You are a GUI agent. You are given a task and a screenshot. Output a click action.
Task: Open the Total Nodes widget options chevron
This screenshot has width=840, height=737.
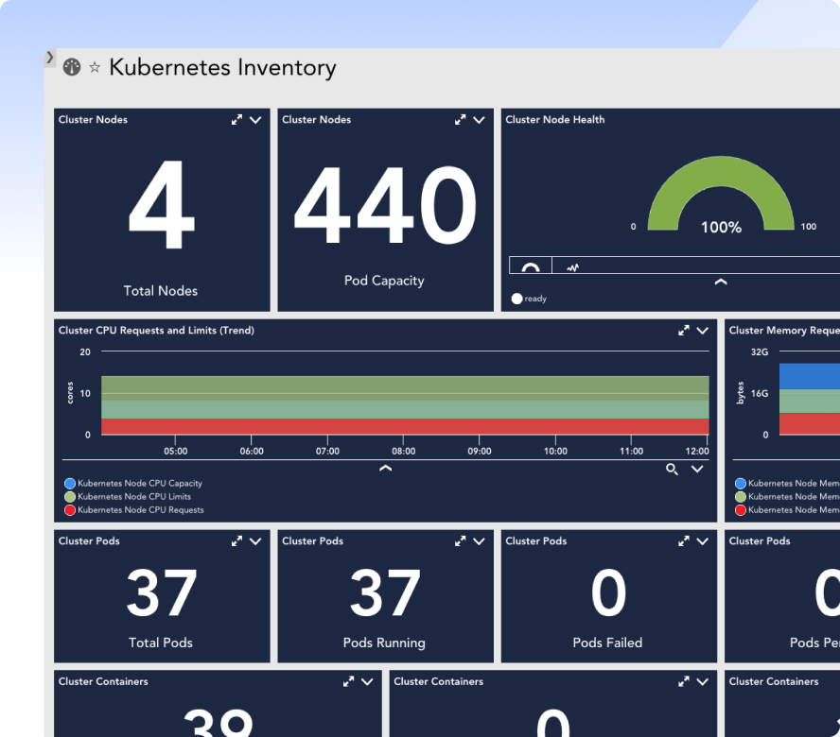click(x=255, y=120)
